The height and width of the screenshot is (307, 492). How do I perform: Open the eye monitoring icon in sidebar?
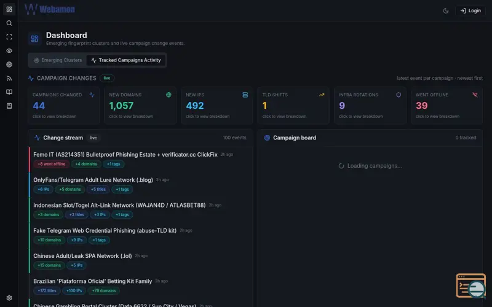coord(9,51)
